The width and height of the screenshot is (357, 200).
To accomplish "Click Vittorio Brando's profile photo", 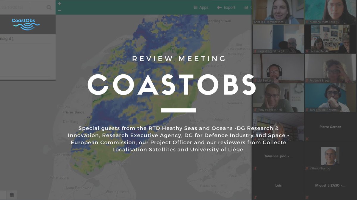I will 330,156.
